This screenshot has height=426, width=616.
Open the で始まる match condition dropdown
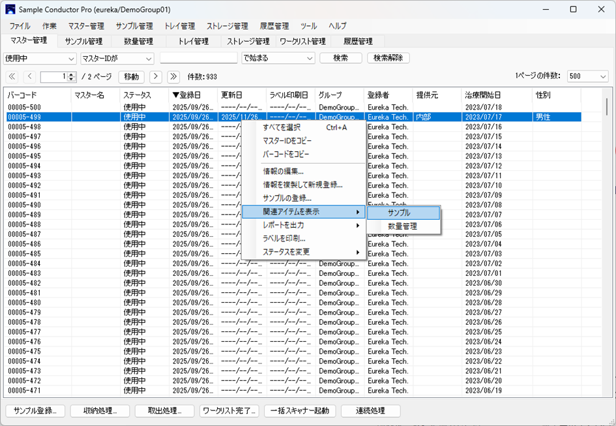coord(278,58)
